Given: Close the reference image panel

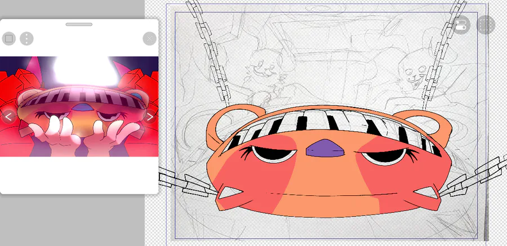Looking at the screenshot, I should click(149, 39).
